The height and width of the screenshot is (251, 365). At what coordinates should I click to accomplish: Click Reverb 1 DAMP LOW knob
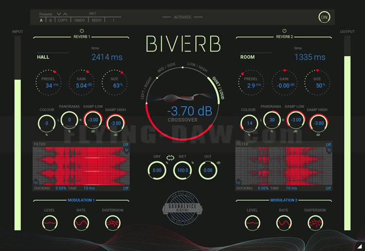[93, 120]
